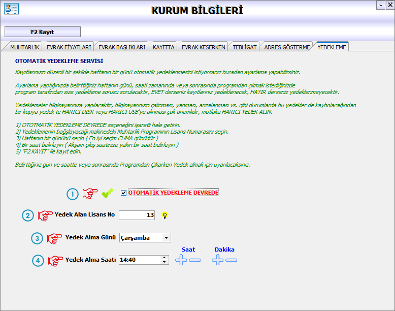Viewport: 395px width, 311px height.
Task: Click the plus icon under Dakika
Action: tap(218, 260)
